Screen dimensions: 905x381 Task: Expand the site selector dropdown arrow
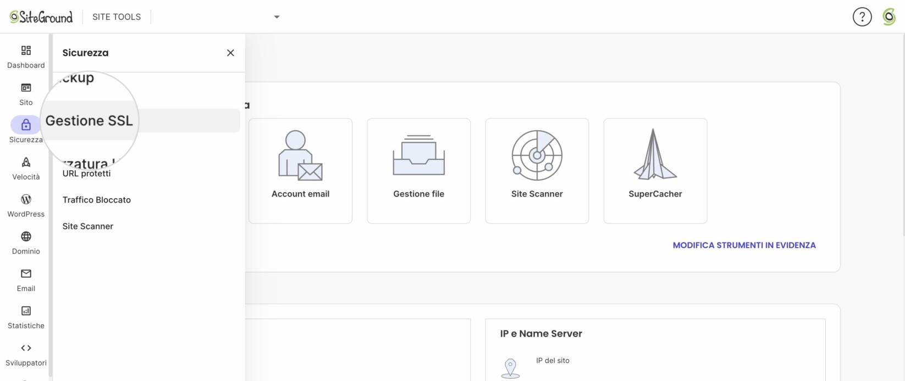tap(277, 17)
